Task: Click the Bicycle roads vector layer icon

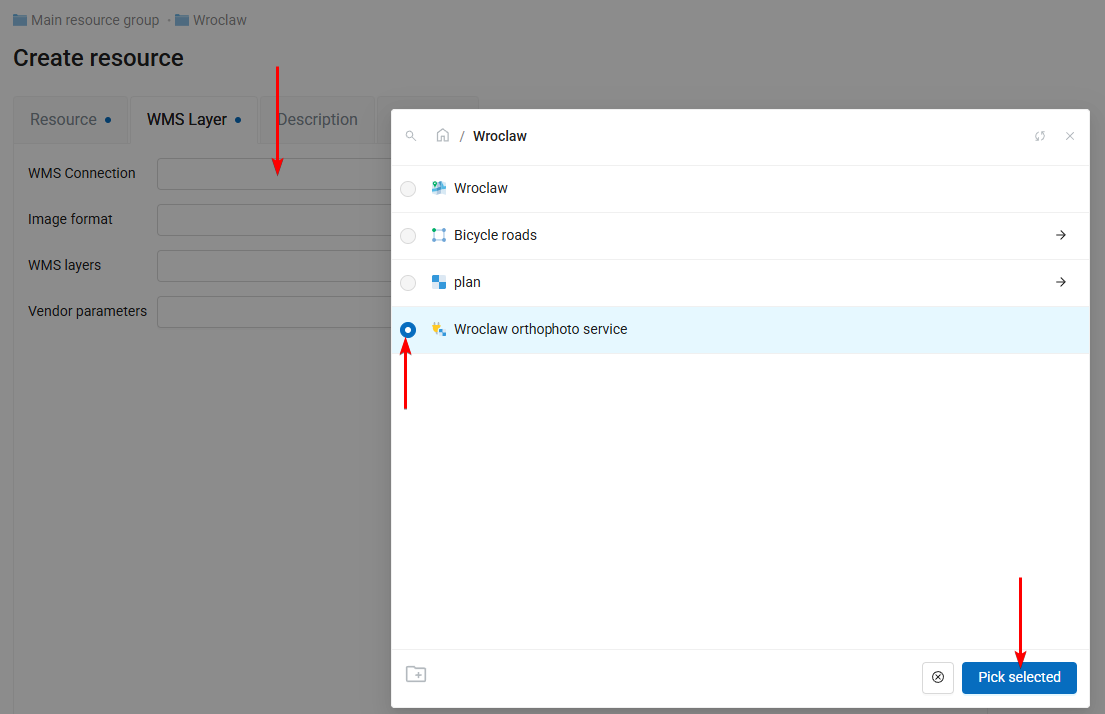Action: [438, 235]
